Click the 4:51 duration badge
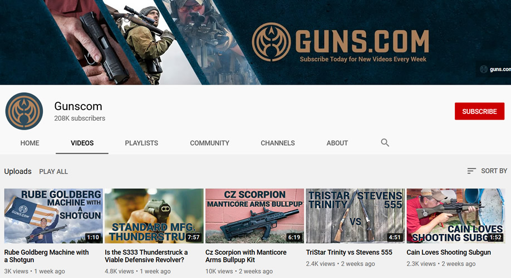The height and width of the screenshot is (278, 511). [395, 237]
